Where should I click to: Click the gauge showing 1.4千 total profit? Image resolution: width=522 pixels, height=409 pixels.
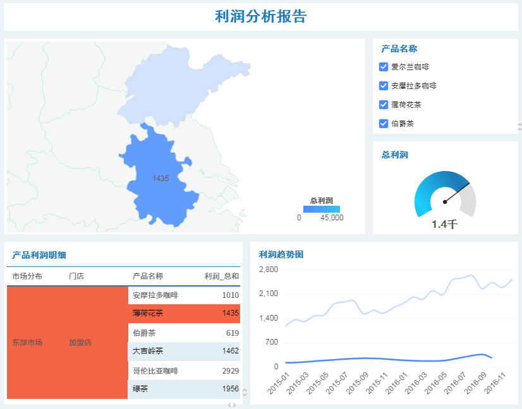click(x=445, y=196)
